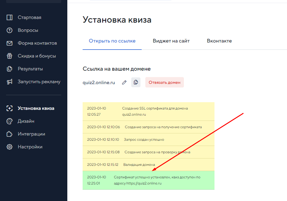Click timestamp 2023-01-10 12:15:12
Viewport: 287px width, 201px height.
[103, 165]
